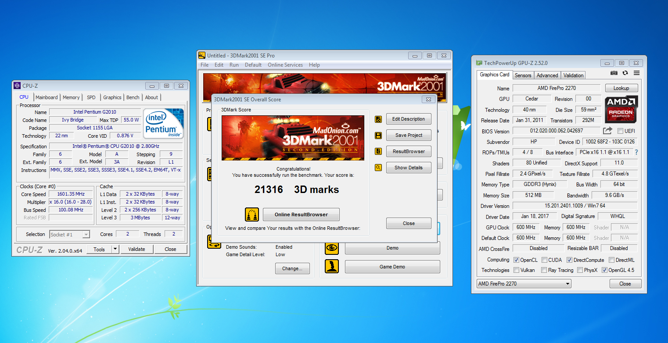
Task: Click the Online ResultBrowser button
Action: [301, 214]
